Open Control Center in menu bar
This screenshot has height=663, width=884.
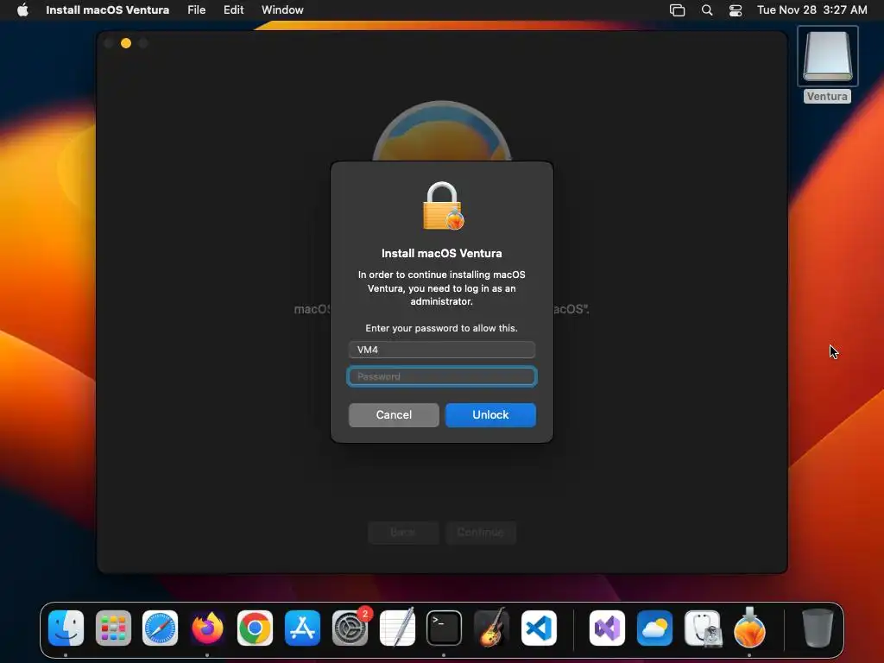click(x=736, y=10)
